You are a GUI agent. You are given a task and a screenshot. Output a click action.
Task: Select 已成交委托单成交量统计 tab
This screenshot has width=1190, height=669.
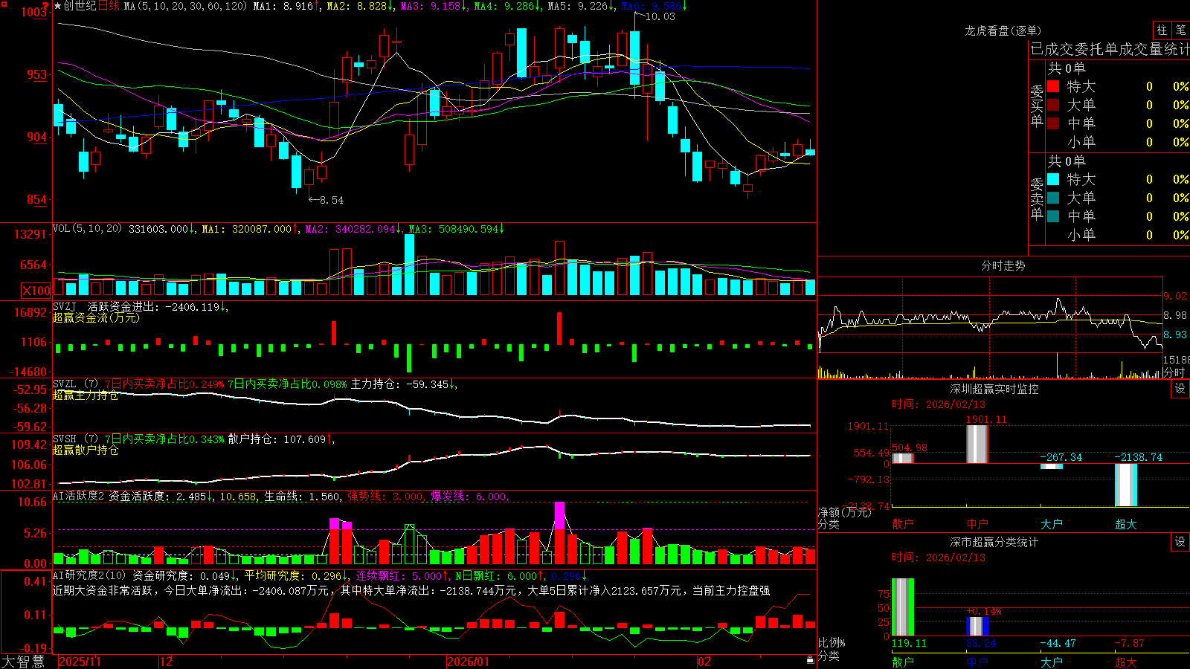point(1110,49)
